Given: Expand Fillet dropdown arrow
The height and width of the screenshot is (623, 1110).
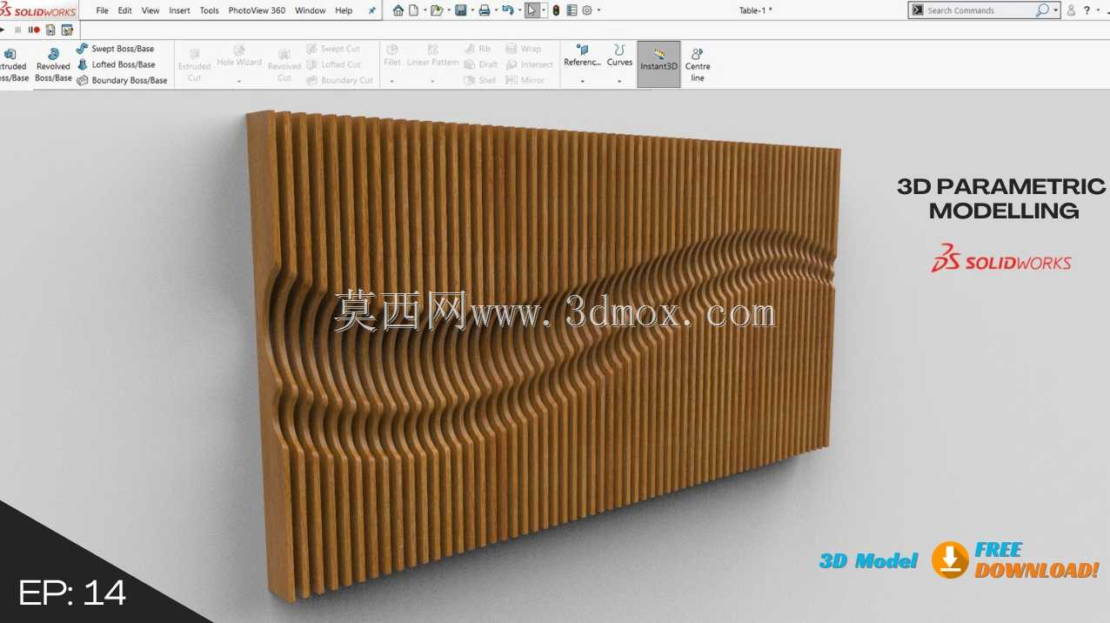Looking at the screenshot, I should (x=392, y=82).
